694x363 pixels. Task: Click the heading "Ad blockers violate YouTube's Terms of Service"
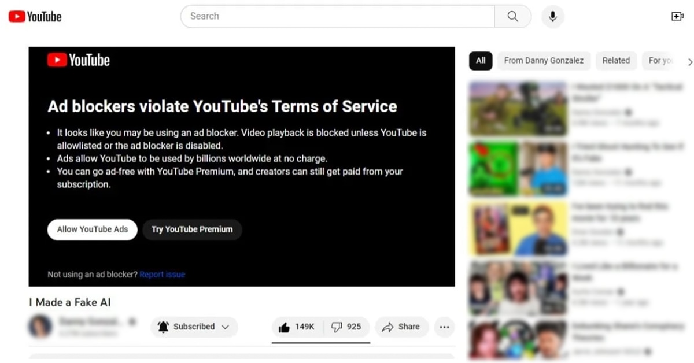(222, 106)
